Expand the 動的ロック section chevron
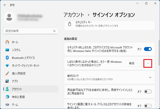The height and width of the screenshot is (109, 160). (x=150, y=77)
